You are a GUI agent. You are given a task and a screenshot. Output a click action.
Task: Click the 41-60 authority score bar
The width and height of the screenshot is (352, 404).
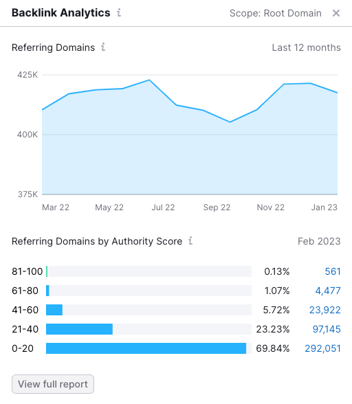click(54, 310)
